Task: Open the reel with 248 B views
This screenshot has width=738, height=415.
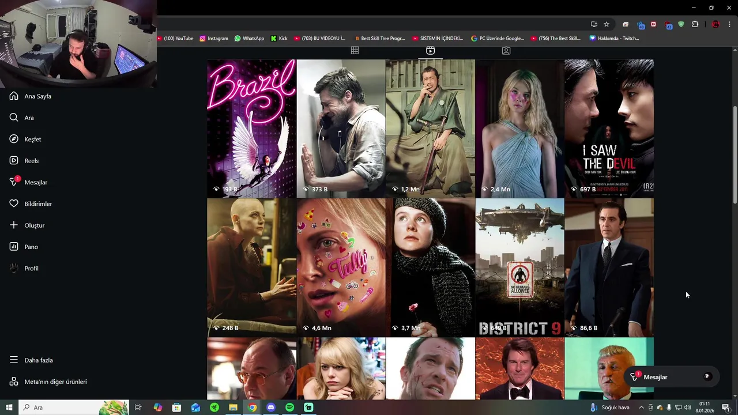Action: [251, 267]
